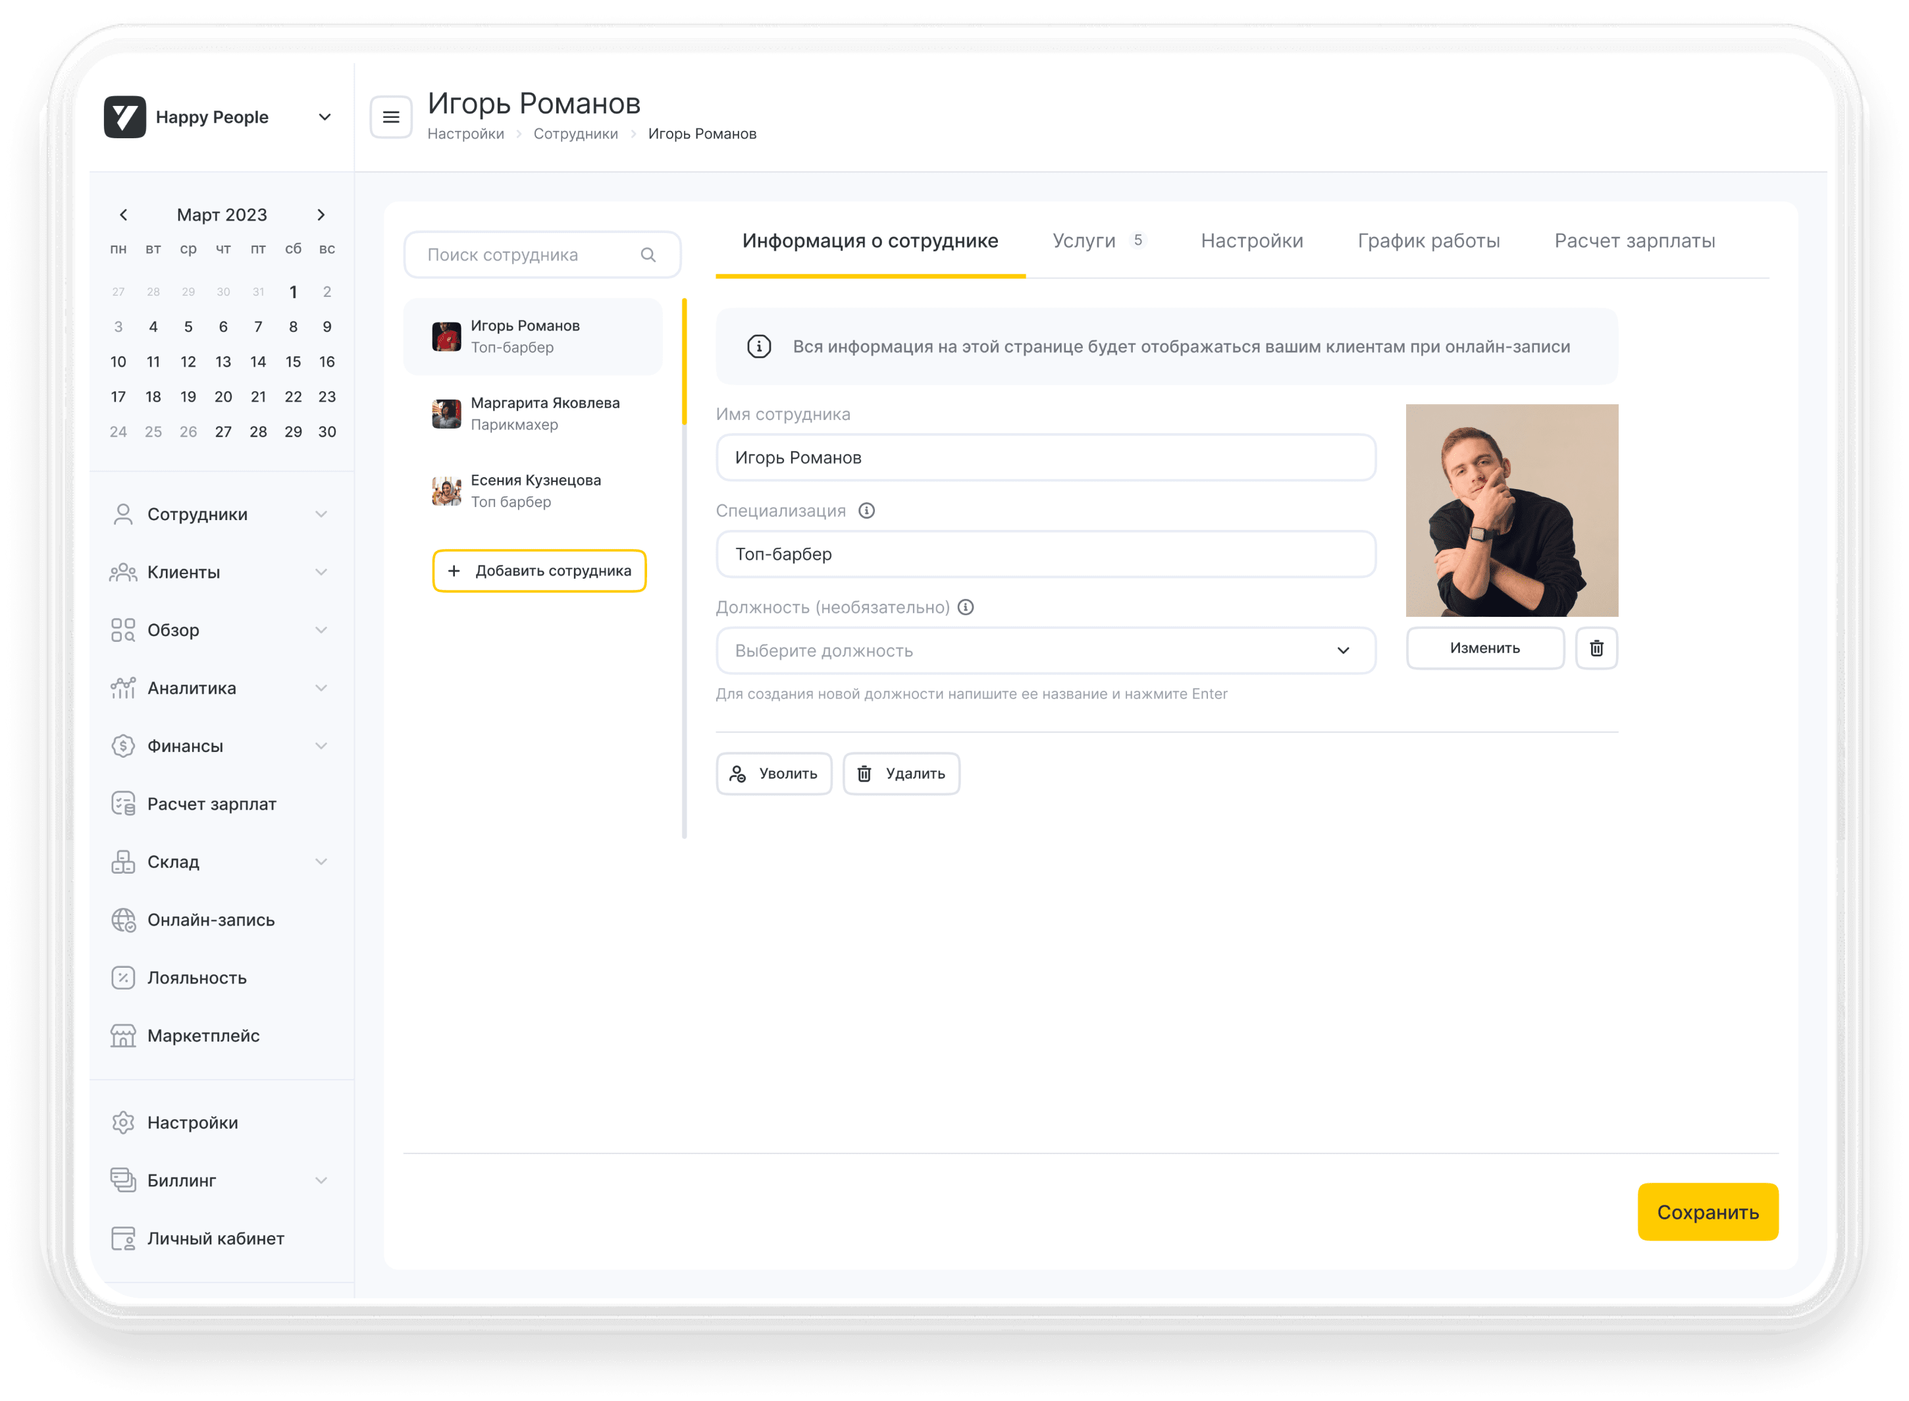The image size is (1909, 1401).
Task: Delete employee photo with trash icon
Action: click(1596, 648)
